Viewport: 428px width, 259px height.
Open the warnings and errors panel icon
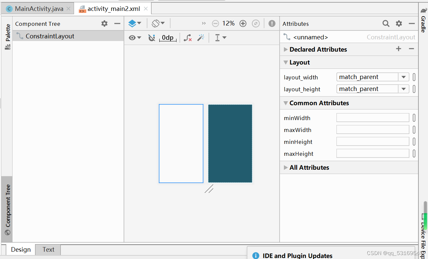tap(271, 23)
